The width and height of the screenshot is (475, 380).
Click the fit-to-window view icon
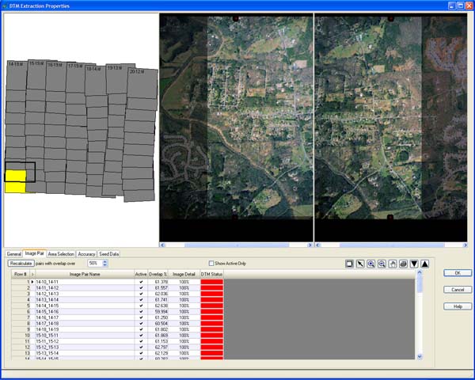click(349, 263)
